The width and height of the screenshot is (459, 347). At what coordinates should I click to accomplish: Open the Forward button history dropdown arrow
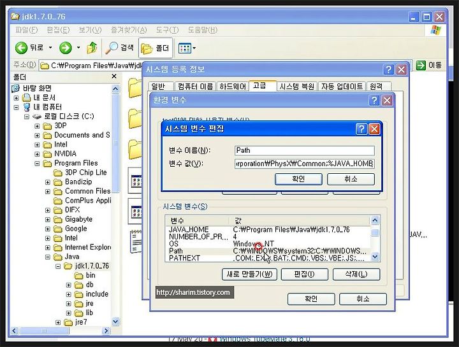(x=78, y=47)
